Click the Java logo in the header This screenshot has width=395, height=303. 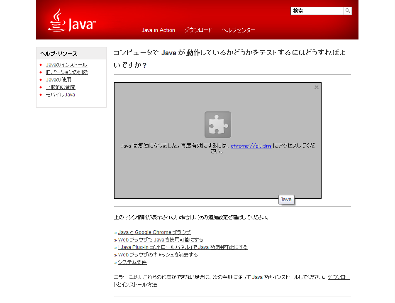72,21
